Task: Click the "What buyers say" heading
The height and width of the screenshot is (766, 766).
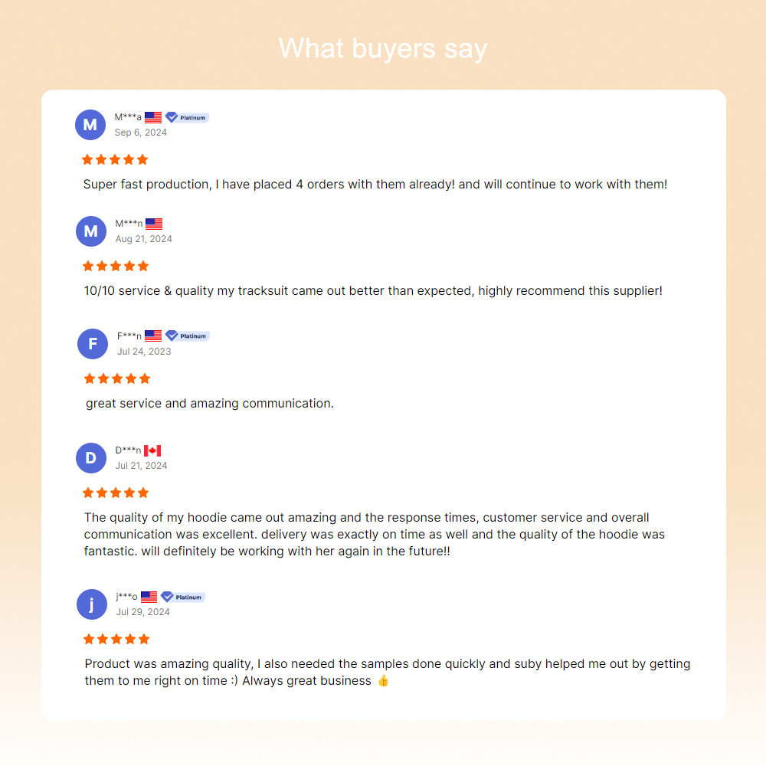Action: [383, 48]
